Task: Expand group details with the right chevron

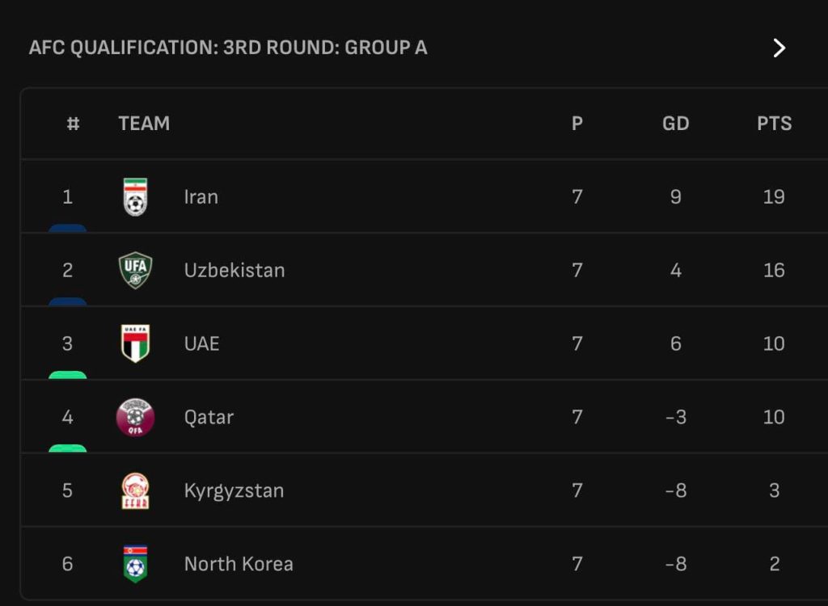Action: tap(779, 48)
